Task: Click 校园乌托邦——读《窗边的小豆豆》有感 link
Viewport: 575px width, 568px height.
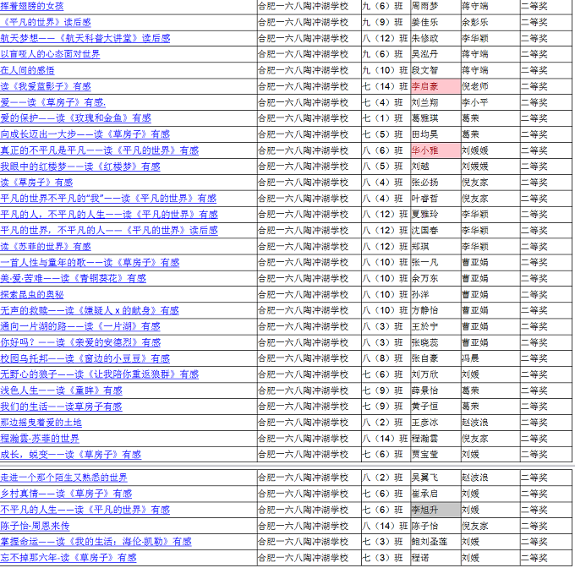Action: coord(85,358)
